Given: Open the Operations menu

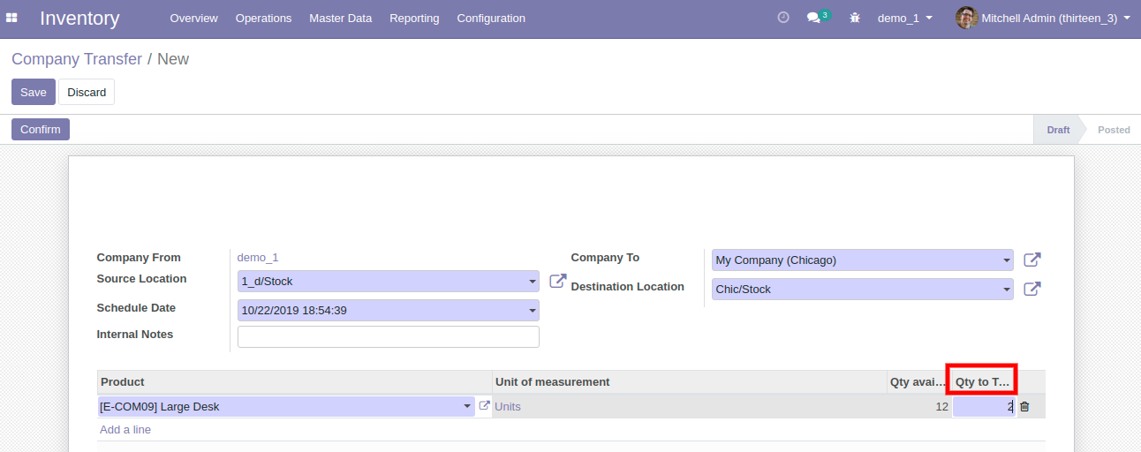Looking at the screenshot, I should coord(263,18).
